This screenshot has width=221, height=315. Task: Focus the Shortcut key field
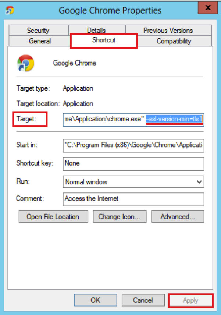point(133,164)
